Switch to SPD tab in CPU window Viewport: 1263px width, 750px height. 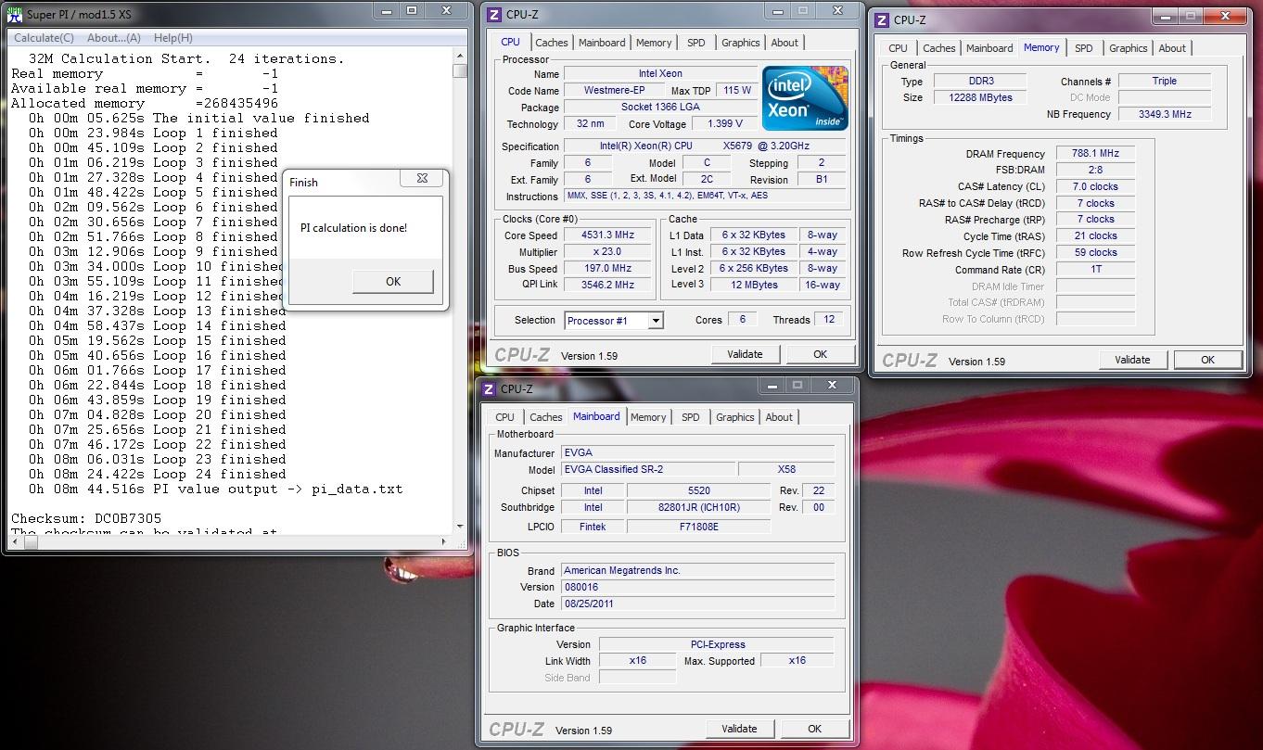point(696,43)
